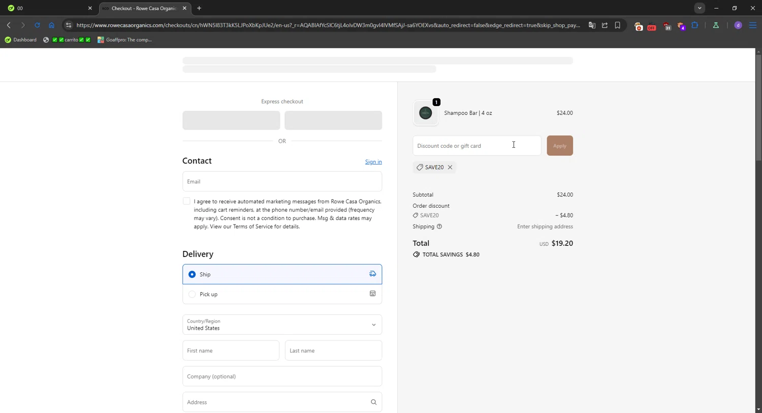Open the tab search dropdown arrow
This screenshot has width=762, height=413.
[700, 8]
